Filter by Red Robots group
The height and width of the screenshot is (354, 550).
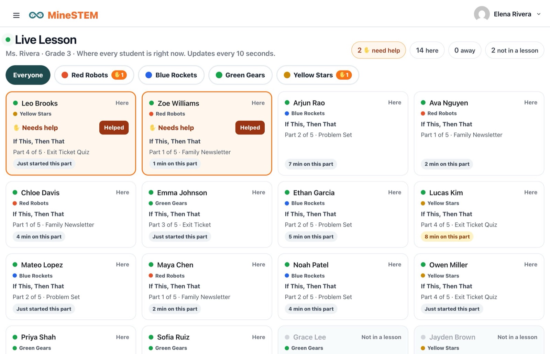[94, 75]
